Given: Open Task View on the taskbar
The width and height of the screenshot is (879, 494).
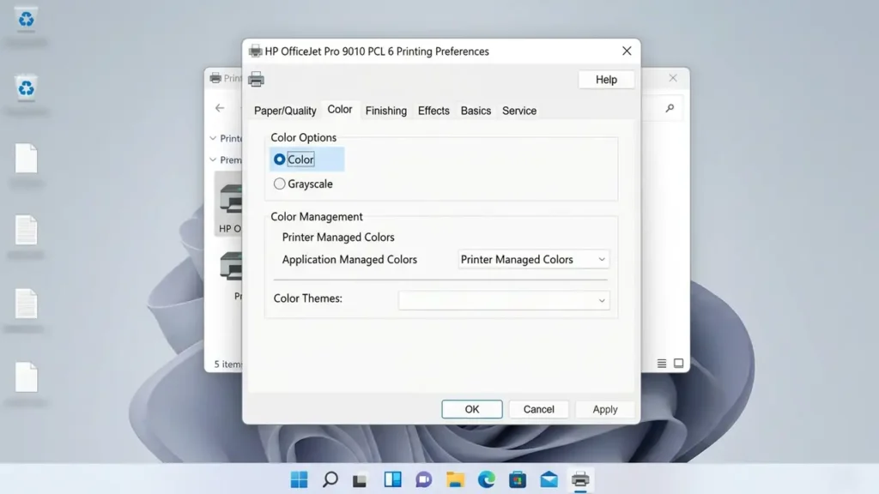Looking at the screenshot, I should (x=360, y=480).
